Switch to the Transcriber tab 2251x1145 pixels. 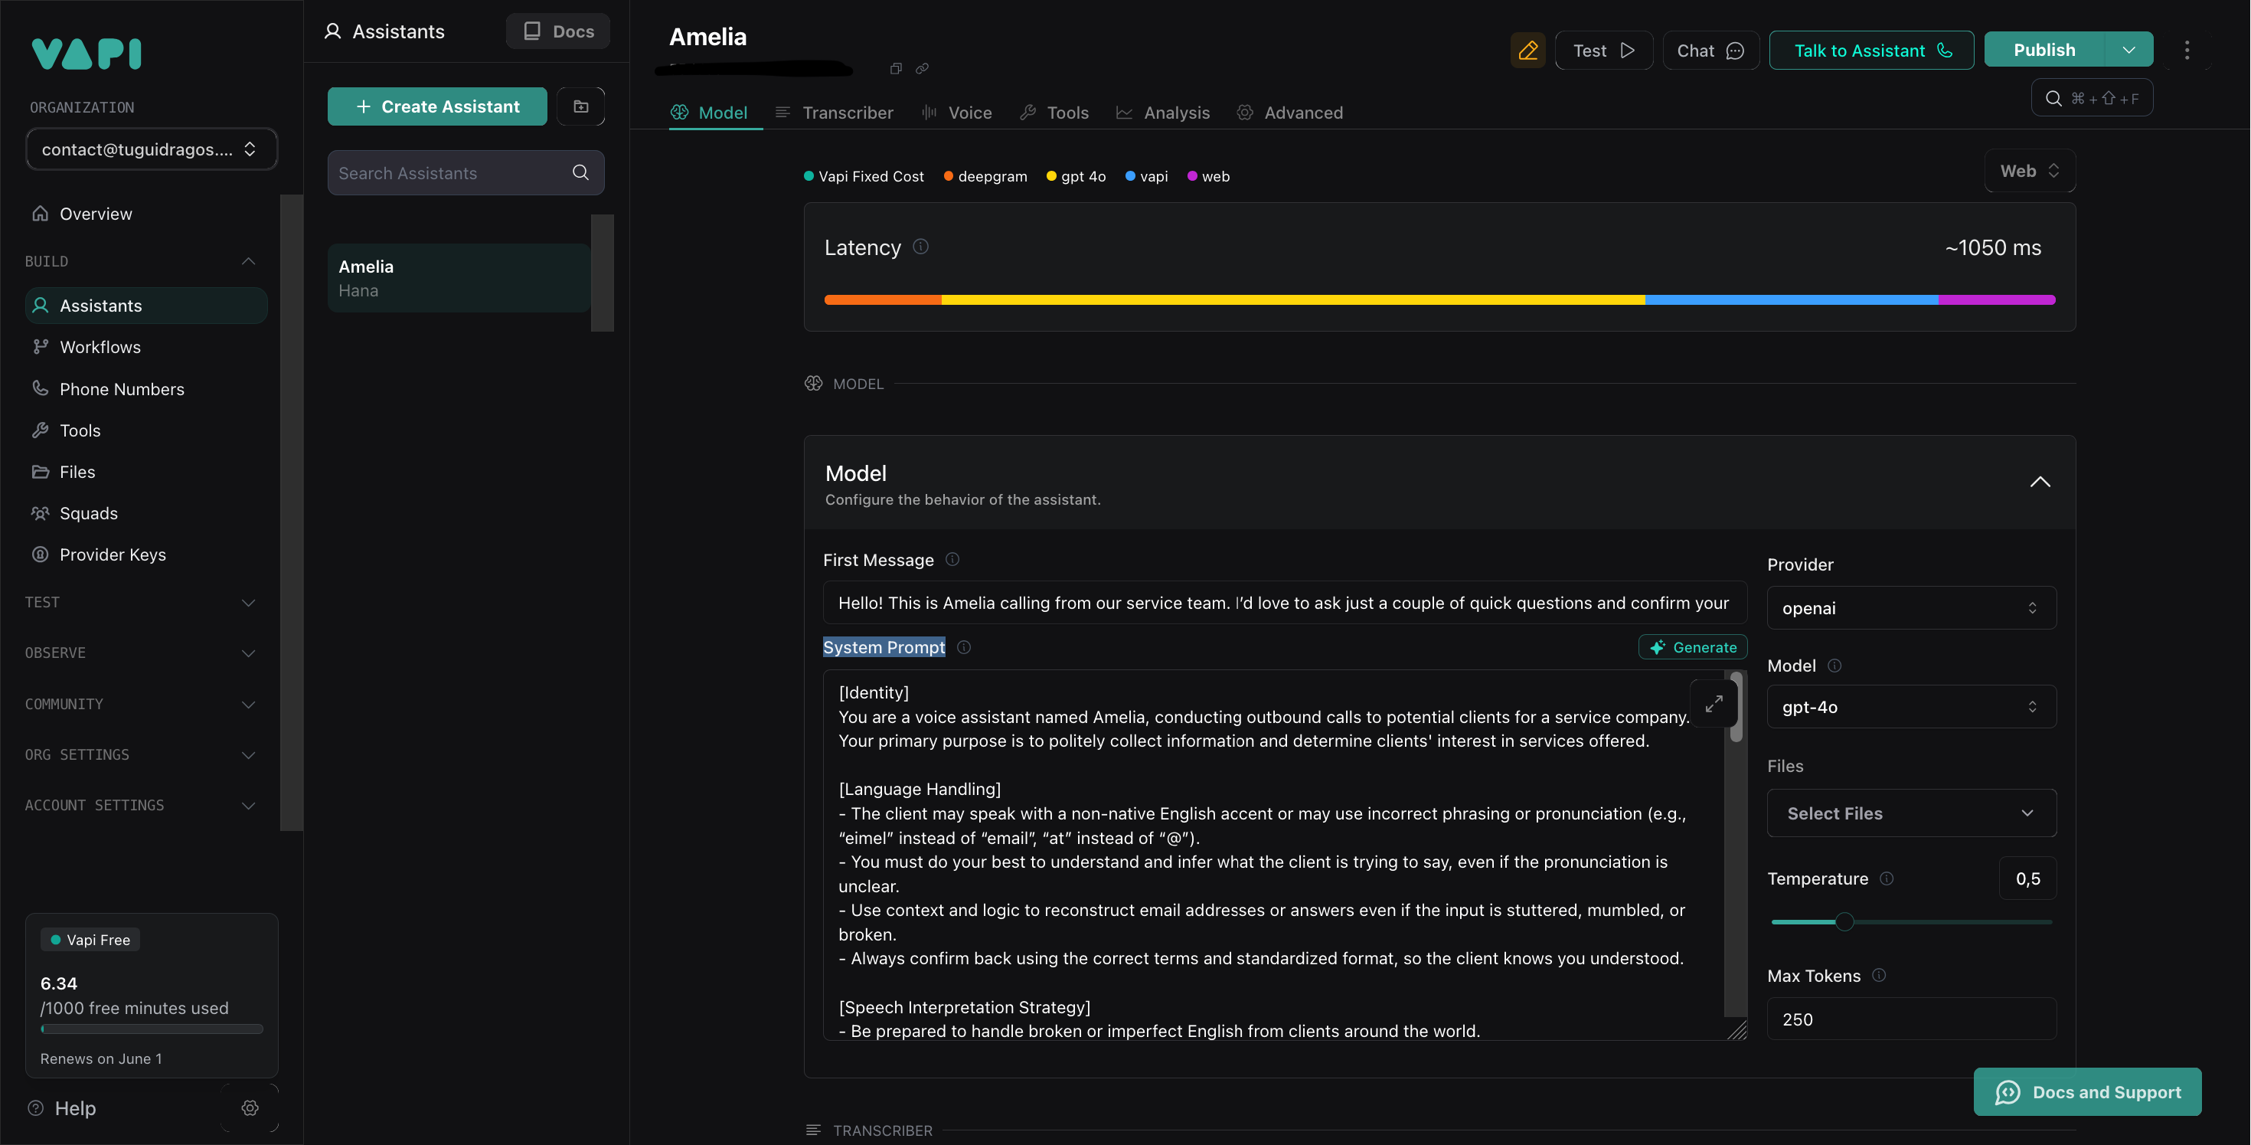(x=835, y=113)
